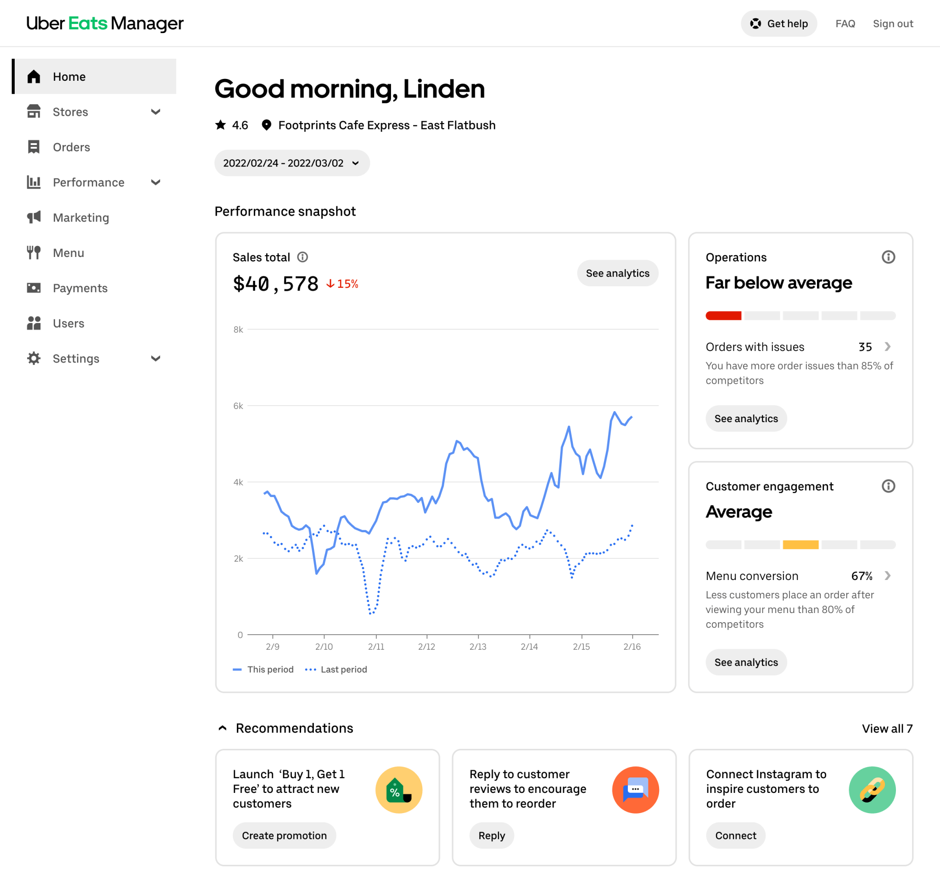Expand the Settings menu chevron

156,359
